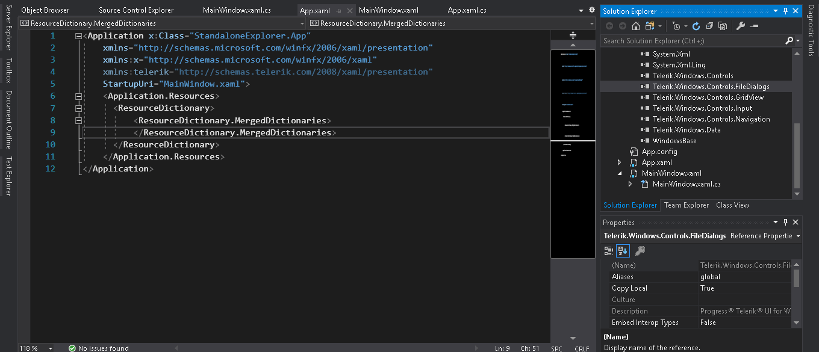Open the editor zoom level dropdown
Image resolution: width=819 pixels, height=352 pixels.
click(x=50, y=348)
